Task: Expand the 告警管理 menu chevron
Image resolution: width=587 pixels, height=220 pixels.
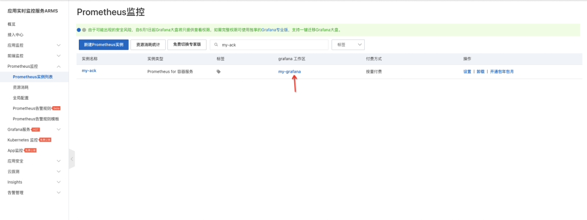Action: pos(58,193)
